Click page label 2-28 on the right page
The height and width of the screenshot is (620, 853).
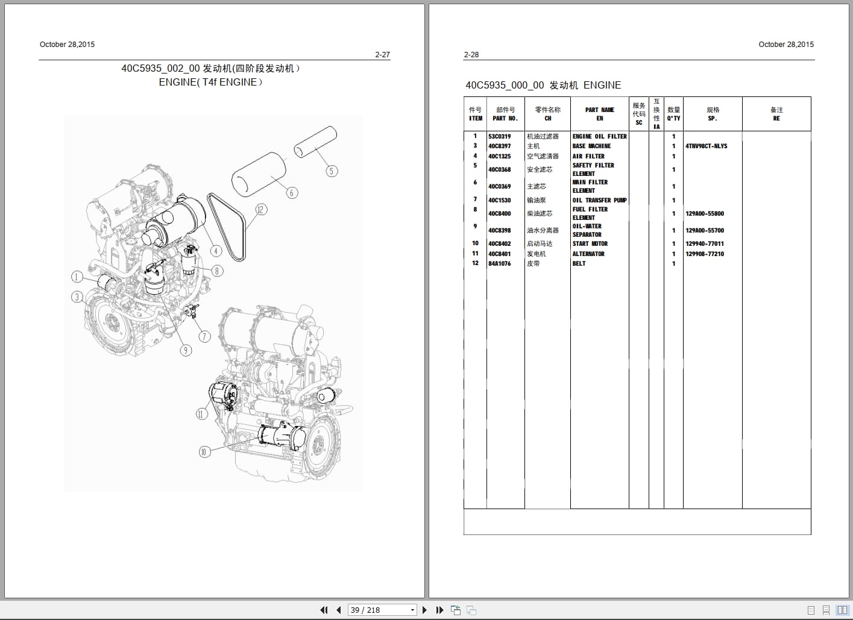[x=471, y=55]
